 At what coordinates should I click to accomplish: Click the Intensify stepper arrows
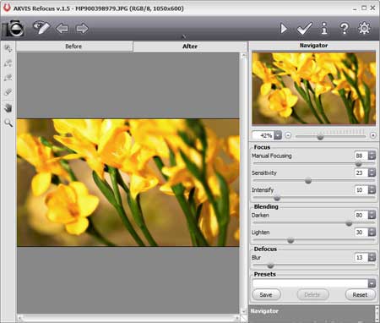pos(372,189)
